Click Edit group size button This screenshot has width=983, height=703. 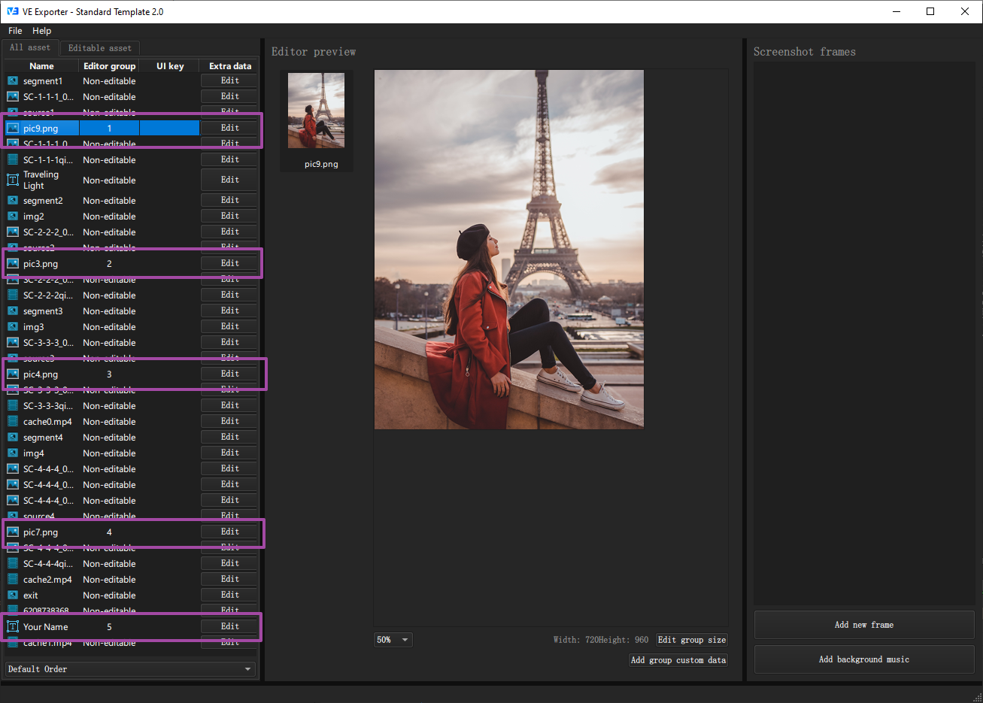pos(692,640)
